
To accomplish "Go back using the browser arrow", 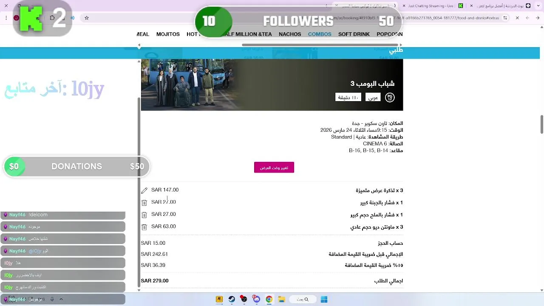I will click(538, 18).
